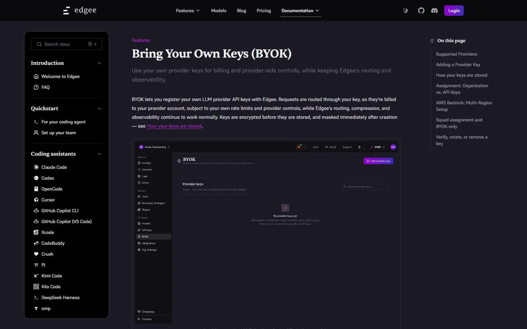Collapse the Coding assistants section
The image size is (527, 329).
99,154
